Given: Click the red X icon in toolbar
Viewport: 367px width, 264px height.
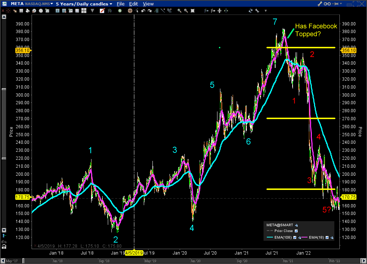Looking at the screenshot, I should tap(3, 11).
